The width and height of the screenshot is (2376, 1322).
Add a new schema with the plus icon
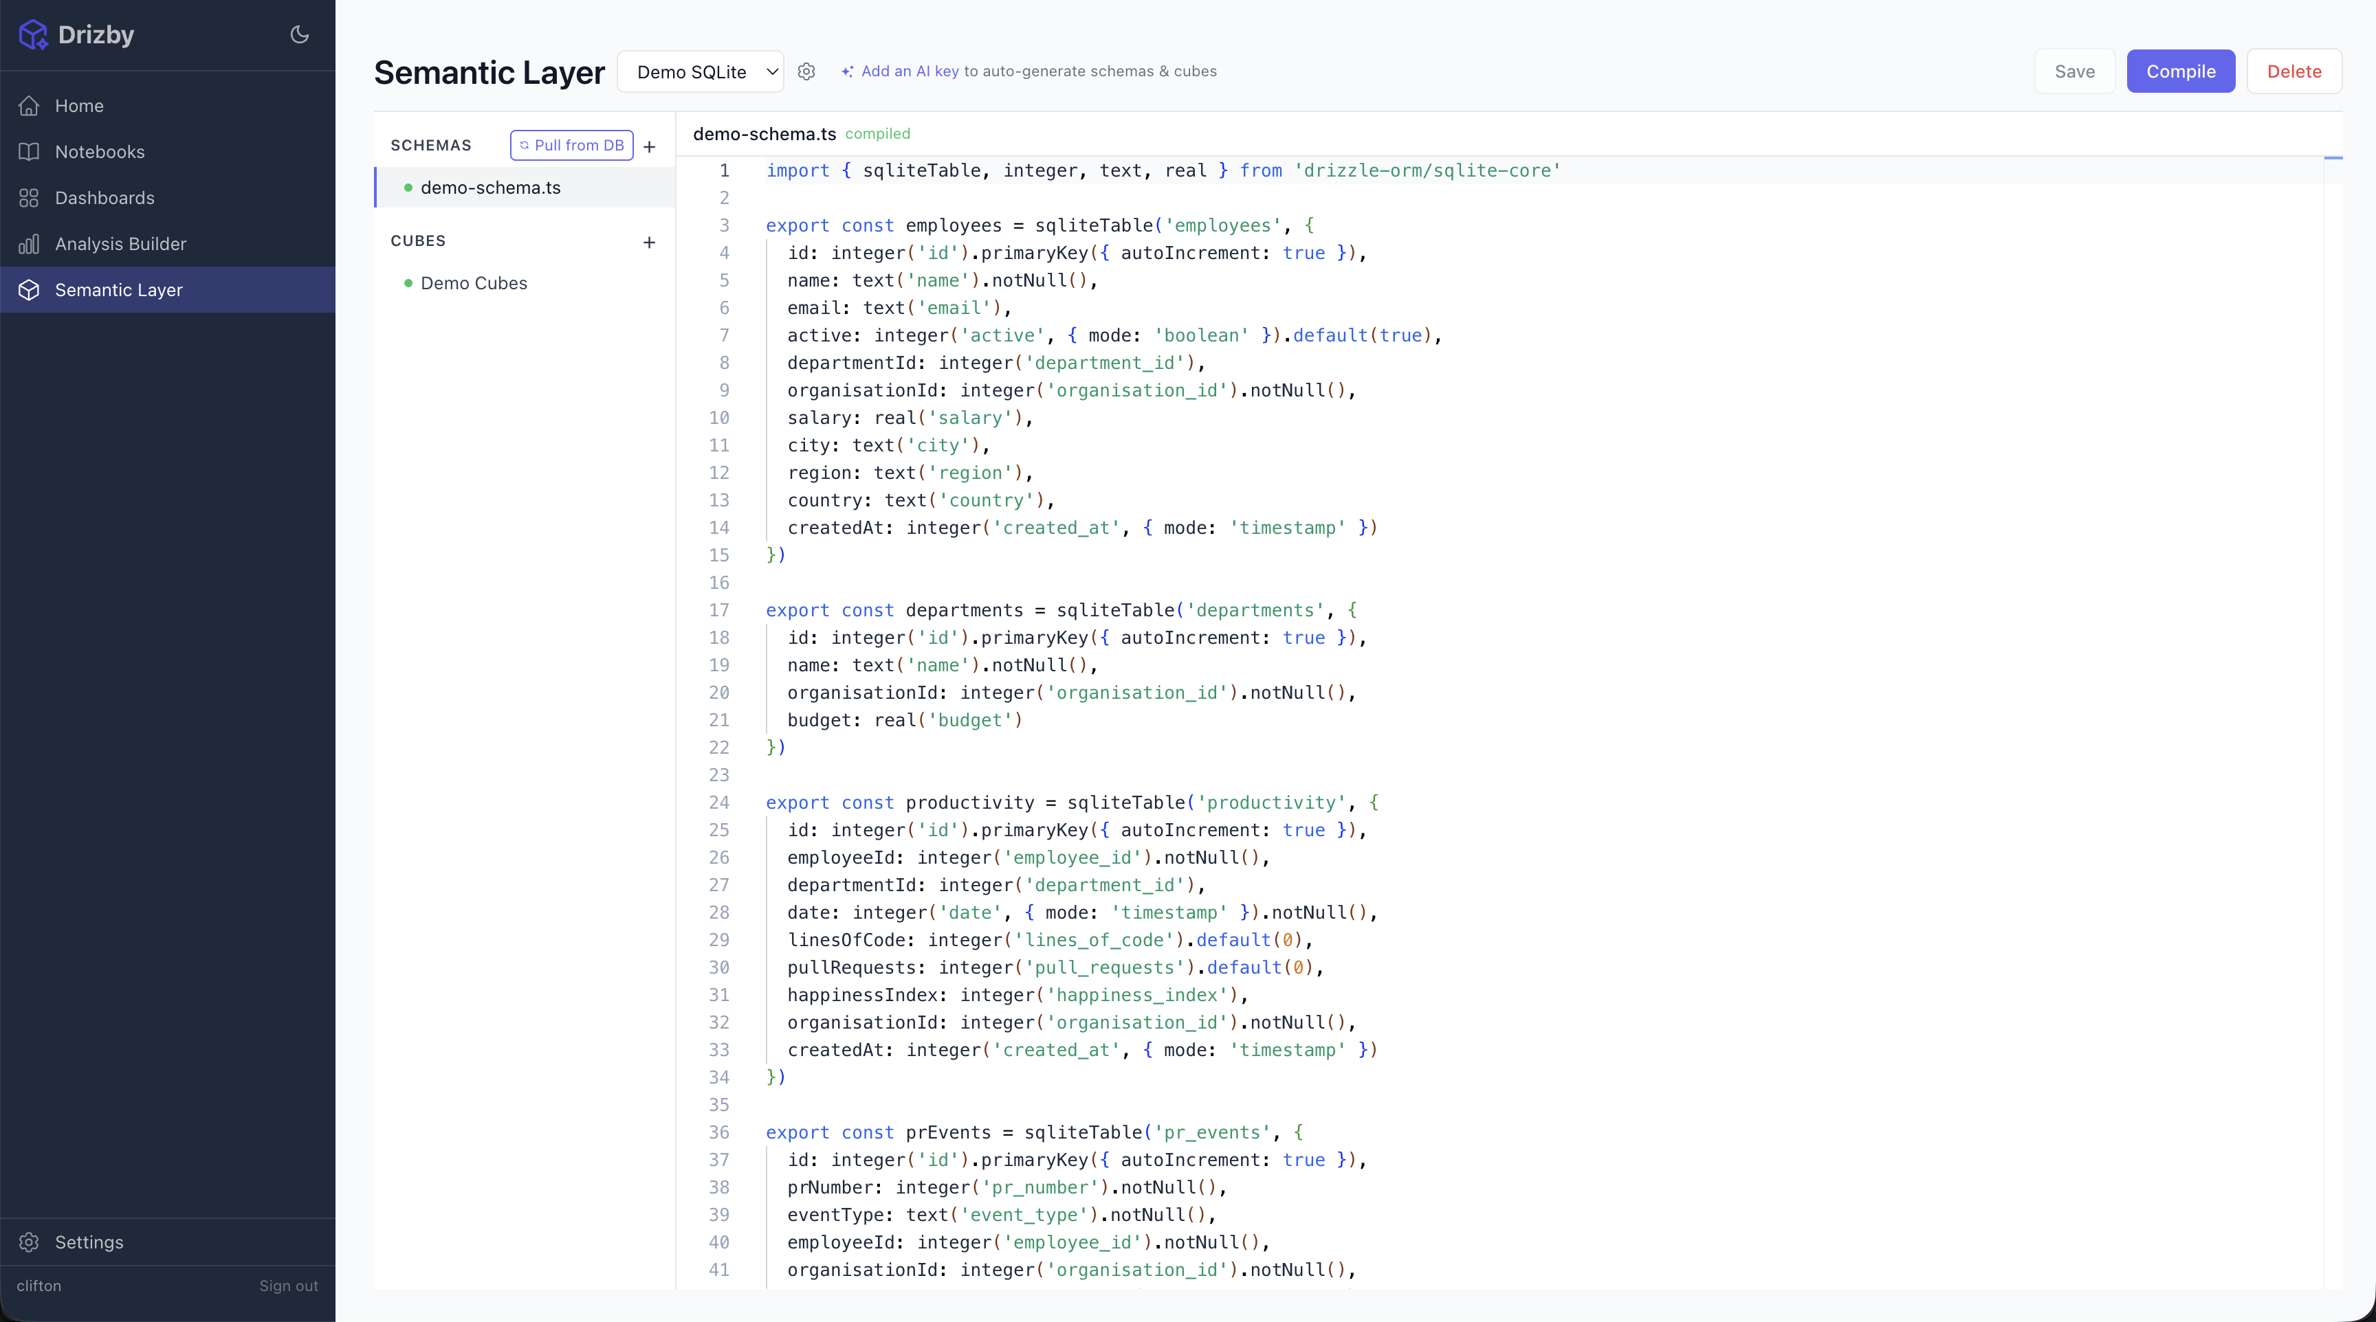tap(649, 146)
